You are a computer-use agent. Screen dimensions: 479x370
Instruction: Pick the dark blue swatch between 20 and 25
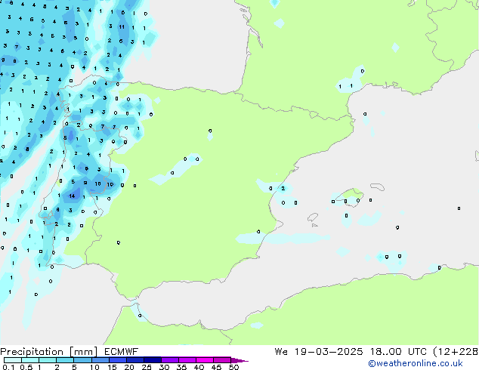138,360
